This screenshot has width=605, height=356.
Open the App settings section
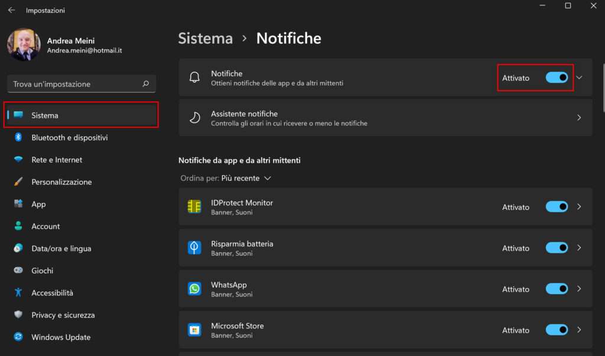[x=81, y=204]
